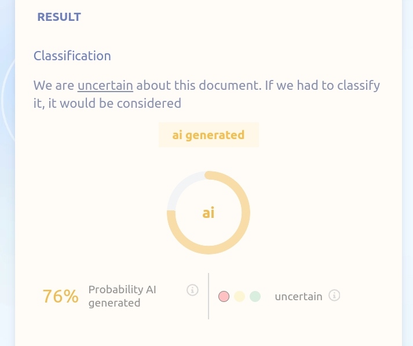Viewport: 413px width, 346px height.
Task: Click the green indicator dot
Action: tap(255, 297)
